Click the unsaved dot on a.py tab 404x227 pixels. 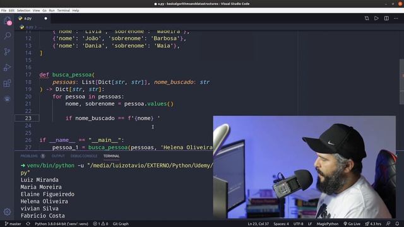(45, 18)
